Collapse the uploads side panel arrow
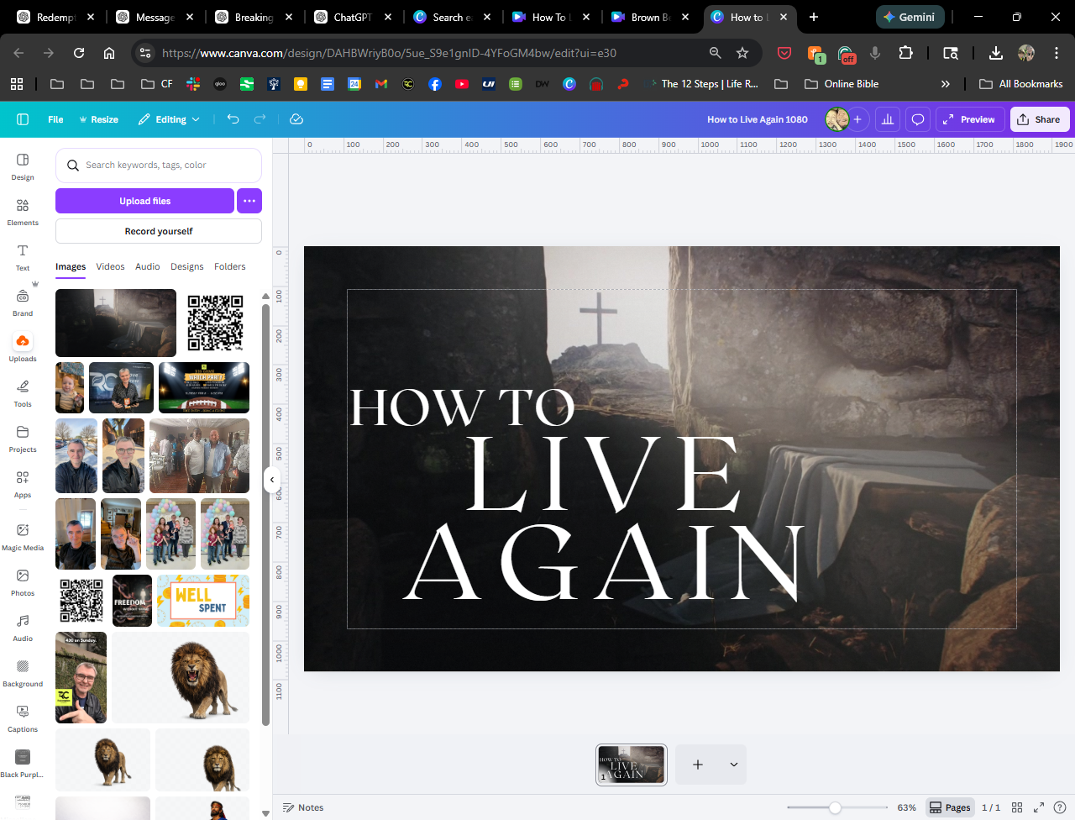Screen dimensions: 1075x820 coord(271,480)
